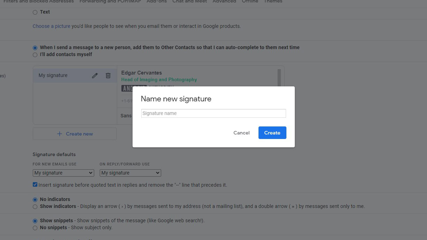
Task: Select the Text radio option
Action: 35,12
